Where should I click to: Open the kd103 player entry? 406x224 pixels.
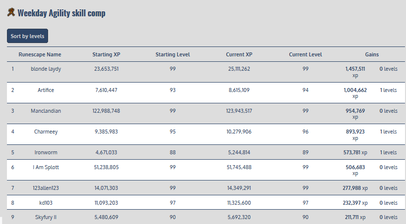[46, 202]
